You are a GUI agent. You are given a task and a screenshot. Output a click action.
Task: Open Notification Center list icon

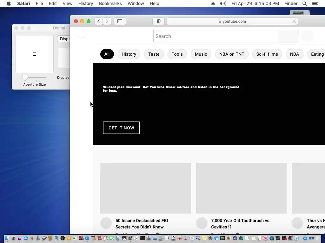click(315, 3)
